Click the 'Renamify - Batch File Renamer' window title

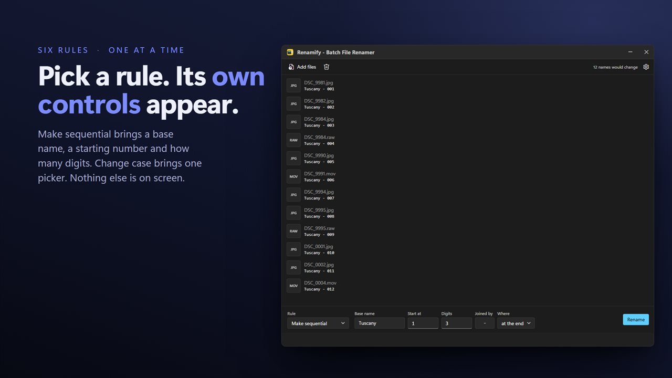(x=335, y=52)
